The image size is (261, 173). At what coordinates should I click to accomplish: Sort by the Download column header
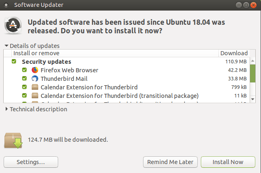(x=234, y=53)
